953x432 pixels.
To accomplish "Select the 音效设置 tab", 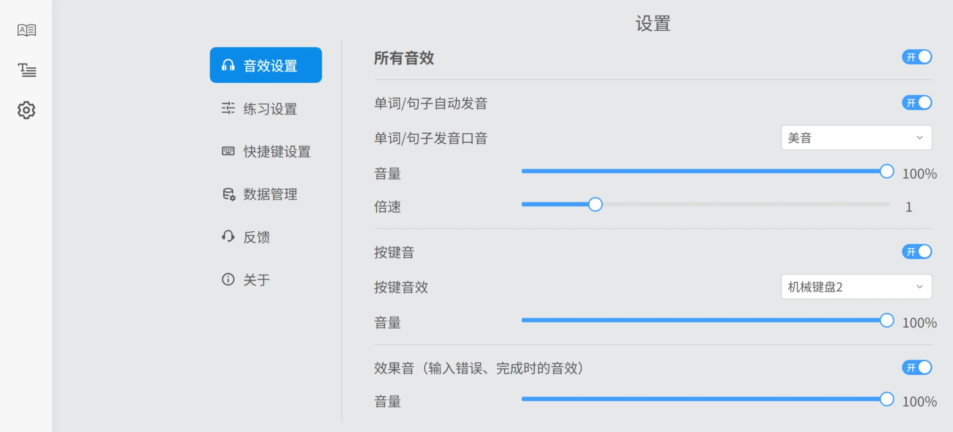I will coord(266,65).
